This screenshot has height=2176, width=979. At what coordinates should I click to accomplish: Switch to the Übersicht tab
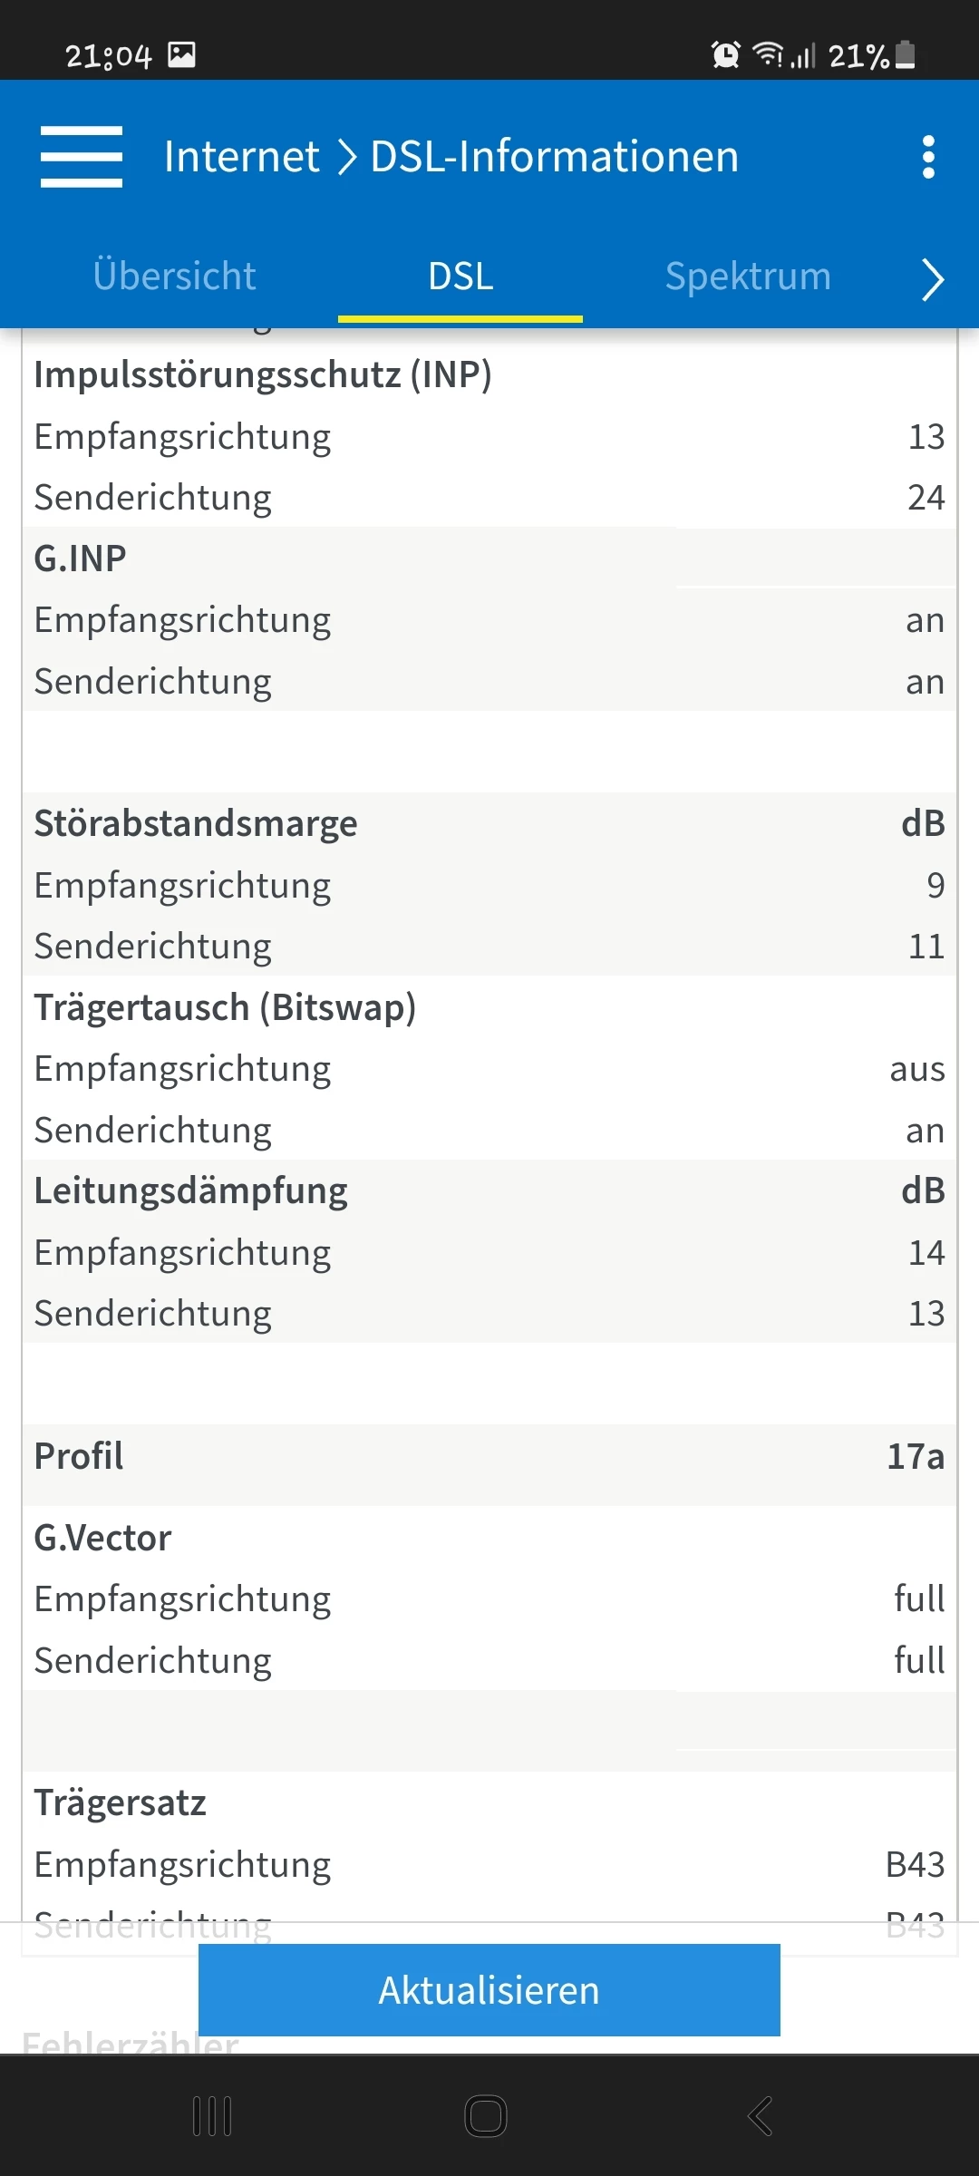174,277
